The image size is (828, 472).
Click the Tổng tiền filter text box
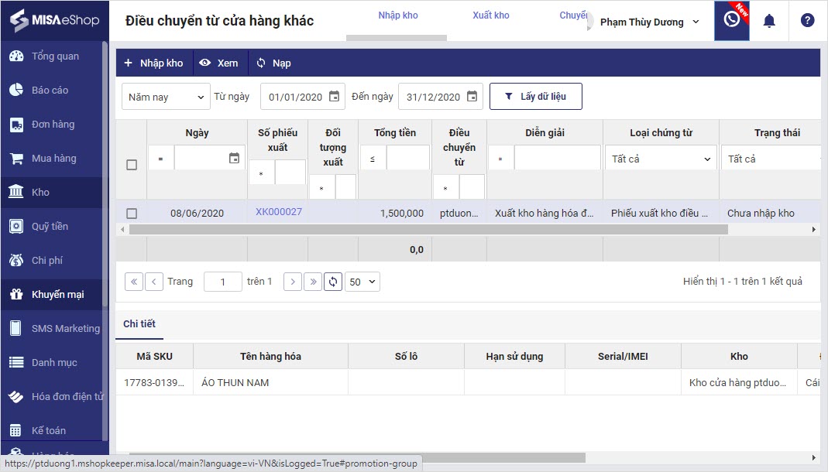pyautogui.click(x=407, y=158)
